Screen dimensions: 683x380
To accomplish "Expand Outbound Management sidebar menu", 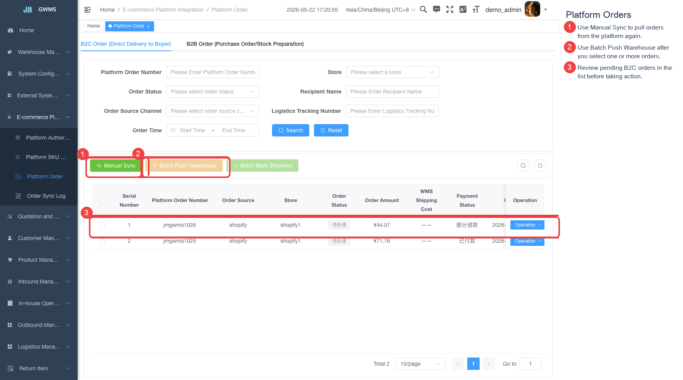I will click(39, 325).
